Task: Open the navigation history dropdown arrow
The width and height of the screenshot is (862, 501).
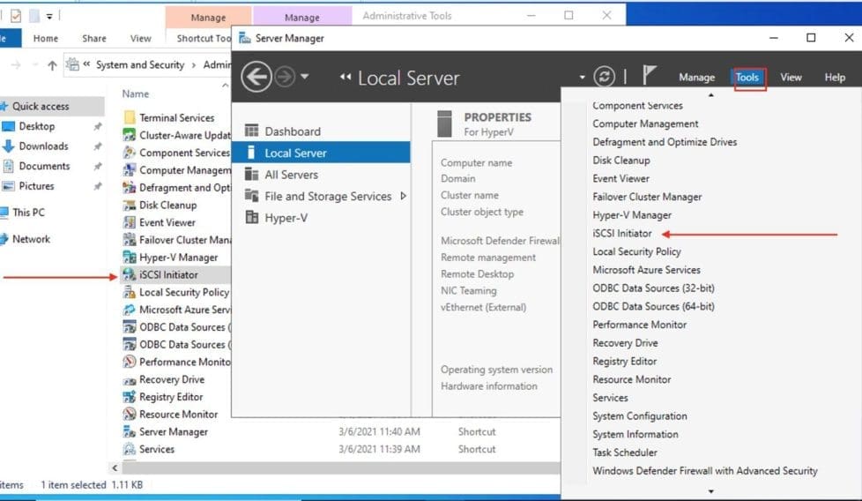Action: 305,78
